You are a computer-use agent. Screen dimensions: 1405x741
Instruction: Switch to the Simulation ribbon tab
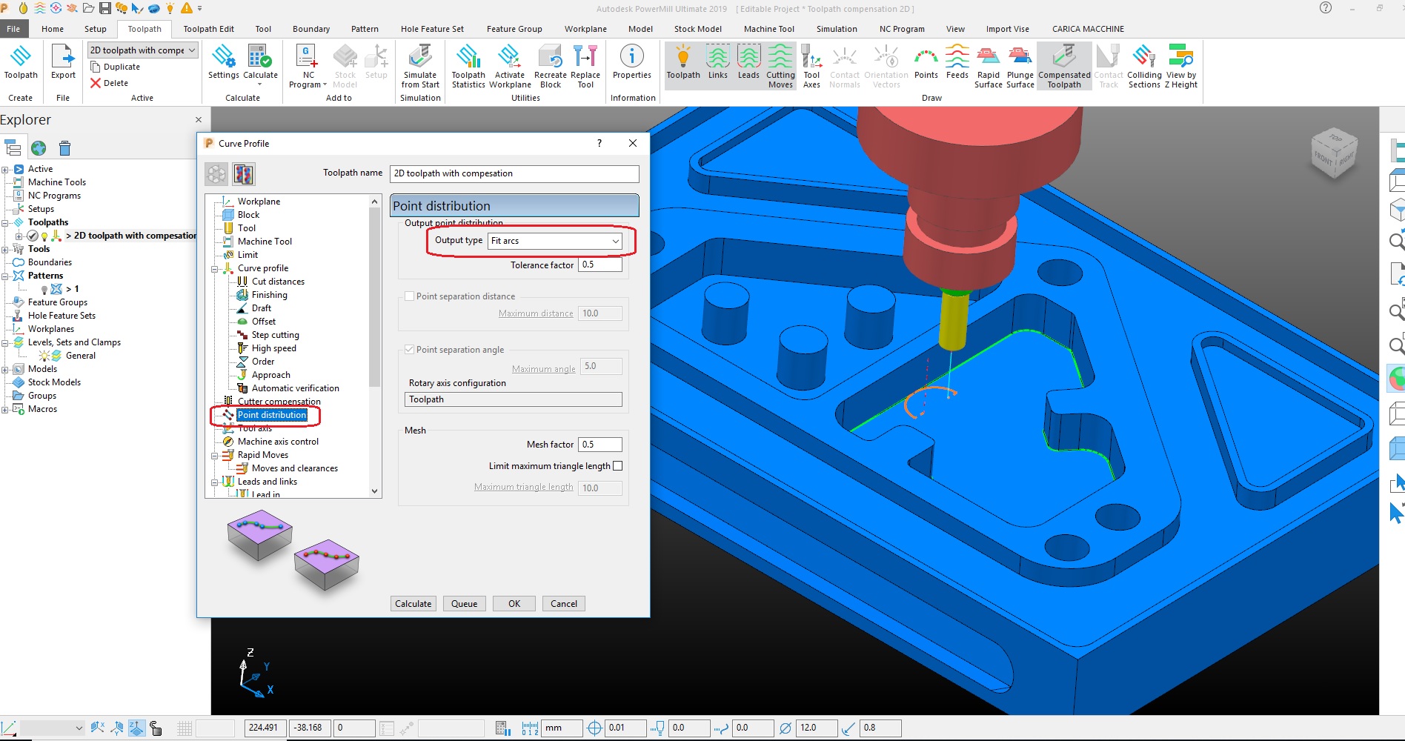coord(837,29)
